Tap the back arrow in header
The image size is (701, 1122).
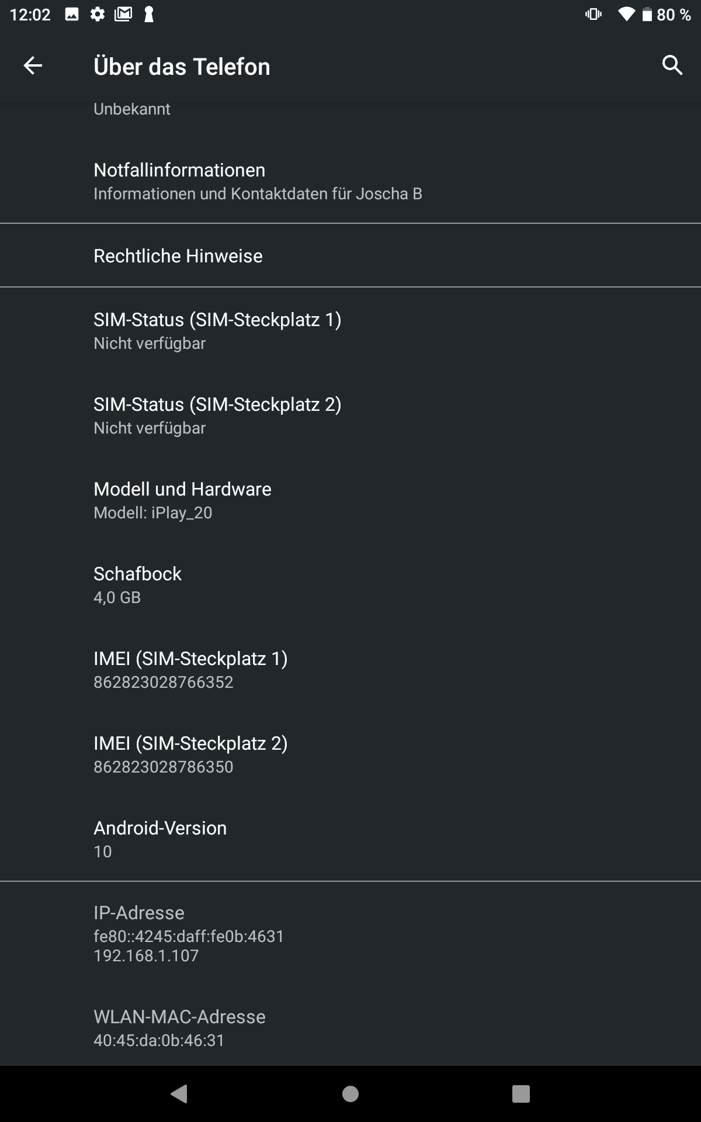33,65
